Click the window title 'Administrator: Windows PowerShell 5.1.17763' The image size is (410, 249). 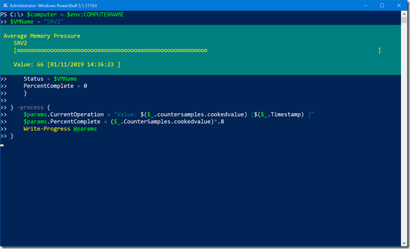click(53, 6)
